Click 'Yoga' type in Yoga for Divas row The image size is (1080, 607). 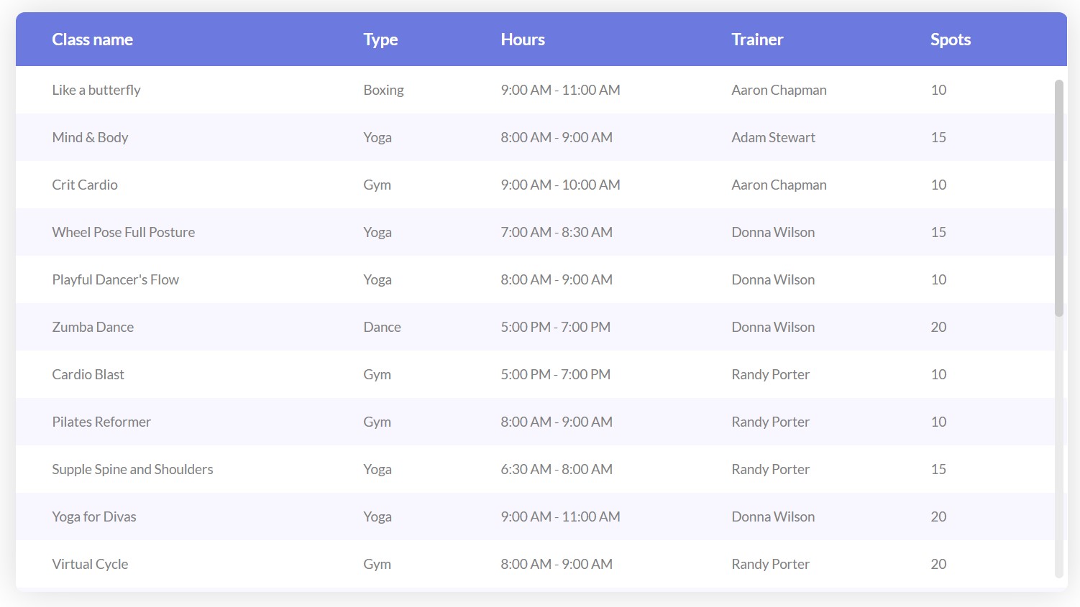pos(377,516)
